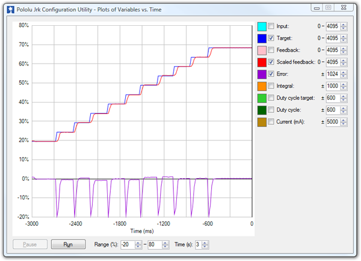The width and height of the screenshot is (361, 261).
Task: Click the cyan Input color swatch
Action: click(x=261, y=26)
